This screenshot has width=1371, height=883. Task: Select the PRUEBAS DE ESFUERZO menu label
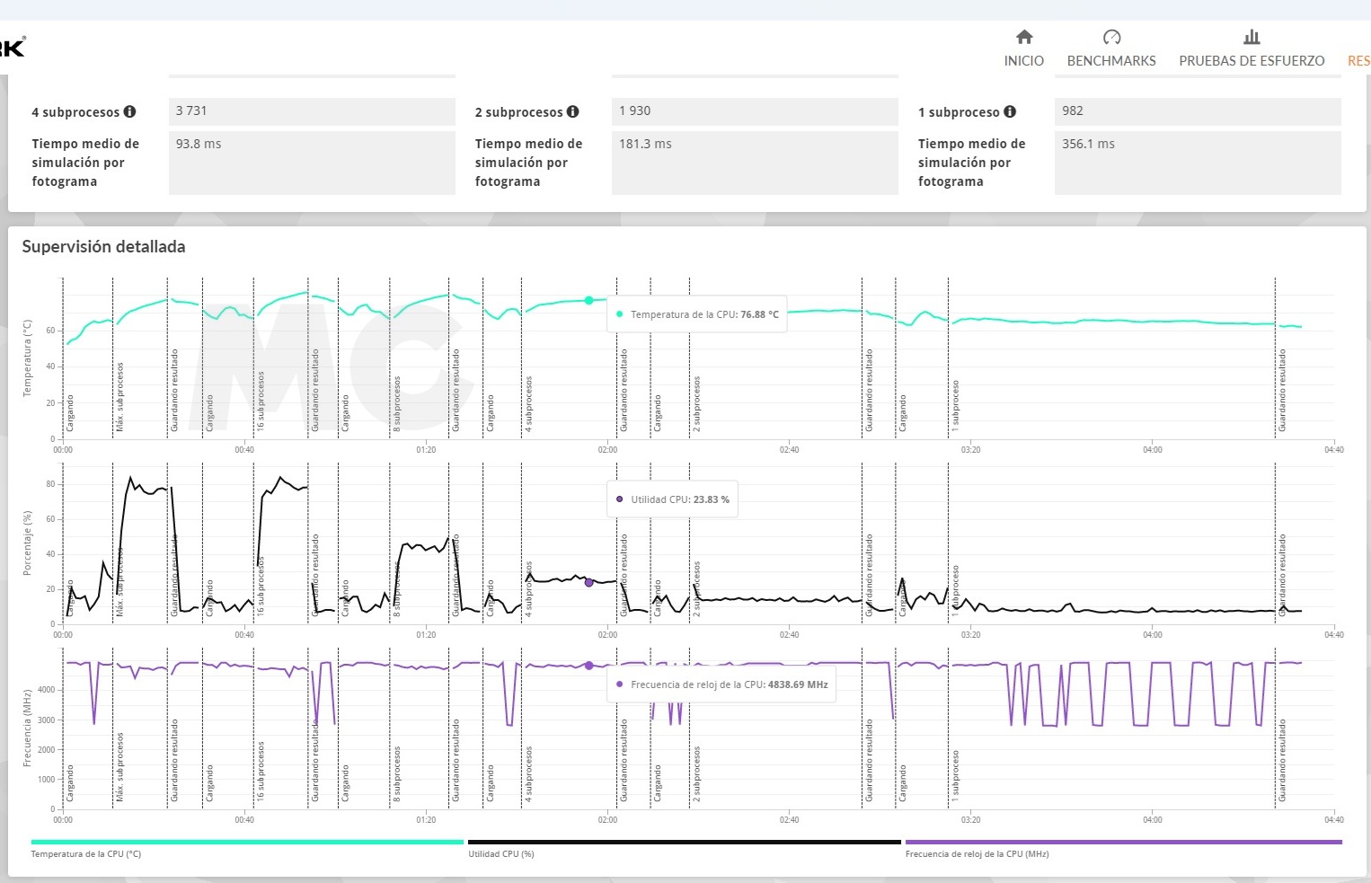[x=1251, y=61]
